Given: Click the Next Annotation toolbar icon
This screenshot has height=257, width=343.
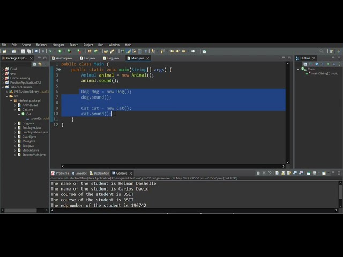Looking at the screenshot, I should 153,51.
